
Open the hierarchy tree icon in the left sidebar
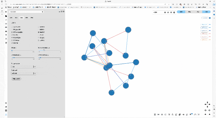(x=6, y=31)
